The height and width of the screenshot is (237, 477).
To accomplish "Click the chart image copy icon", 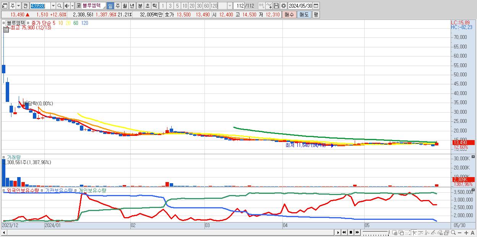I will pos(446,232).
